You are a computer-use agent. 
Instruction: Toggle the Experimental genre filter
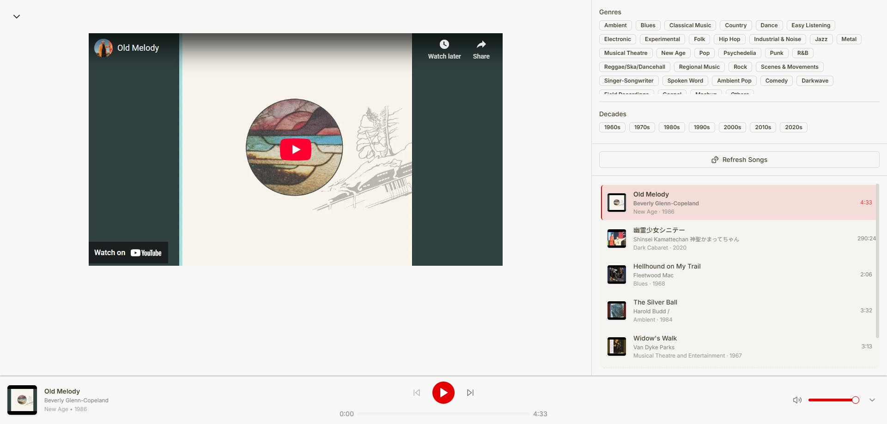point(662,39)
